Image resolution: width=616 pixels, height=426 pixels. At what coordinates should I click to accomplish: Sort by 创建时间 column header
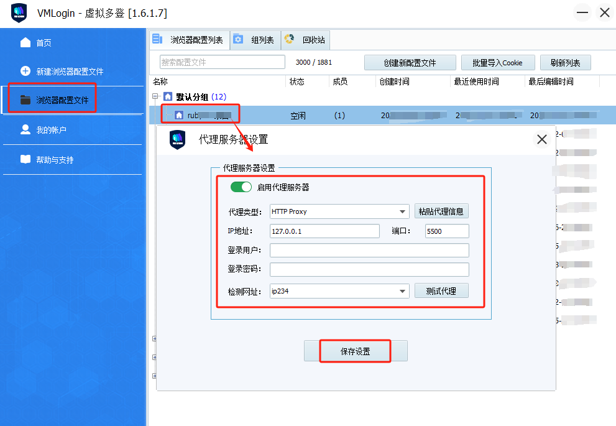coord(395,81)
